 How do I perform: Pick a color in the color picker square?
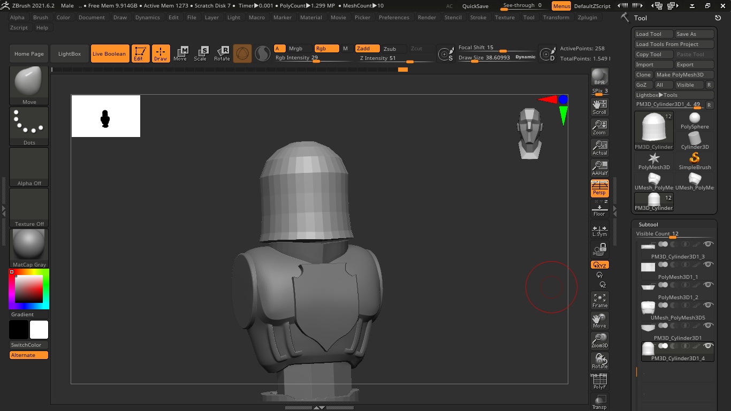[29, 290]
